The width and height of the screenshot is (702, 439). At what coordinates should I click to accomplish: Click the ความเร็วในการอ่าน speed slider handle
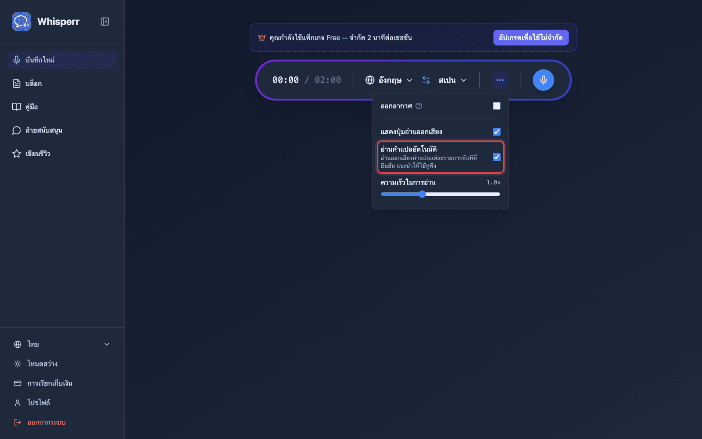click(x=422, y=194)
